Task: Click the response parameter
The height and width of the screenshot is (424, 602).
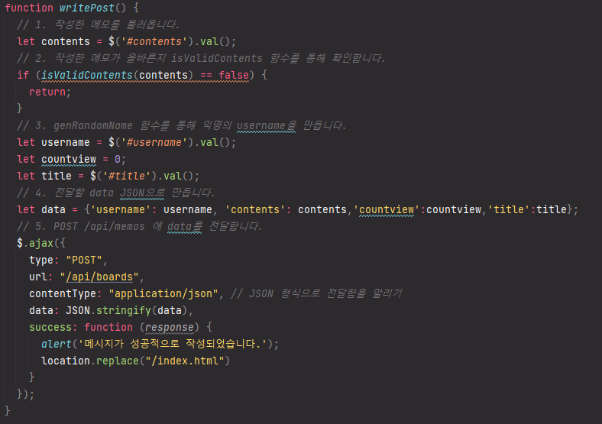Action: pyautogui.click(x=170, y=328)
